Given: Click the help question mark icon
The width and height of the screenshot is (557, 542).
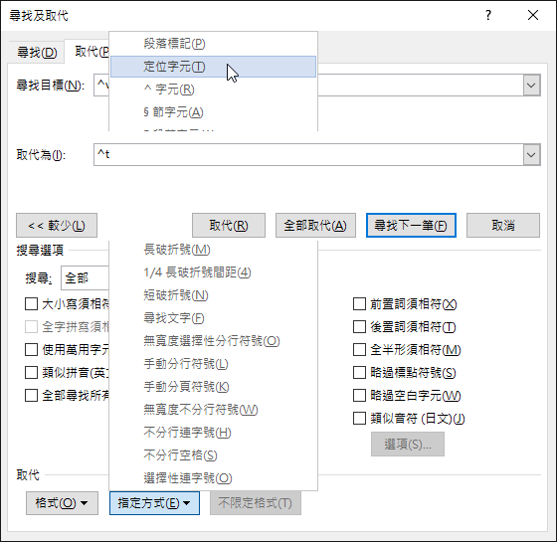Looking at the screenshot, I should coord(488,15).
